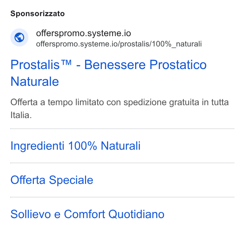Click the prostalis/100%_naturali display URL
Image resolution: width=245 pixels, height=231 pixels.
coord(119,44)
